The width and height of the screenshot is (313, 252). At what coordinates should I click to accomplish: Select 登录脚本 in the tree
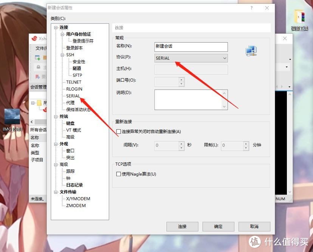coord(74,48)
